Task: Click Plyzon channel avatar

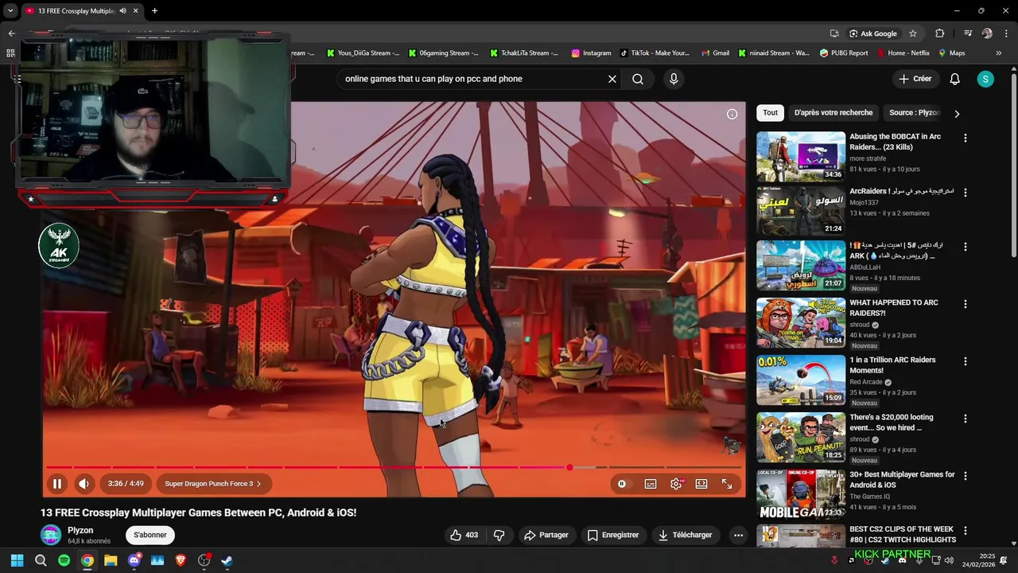Action: click(x=51, y=535)
